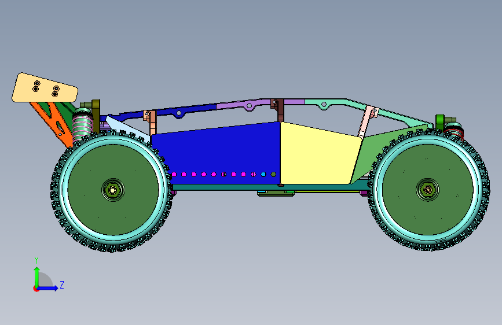Pick the dark green fastener ending the bolt row
The width and height of the screenshot is (502, 325).
[x=273, y=174]
